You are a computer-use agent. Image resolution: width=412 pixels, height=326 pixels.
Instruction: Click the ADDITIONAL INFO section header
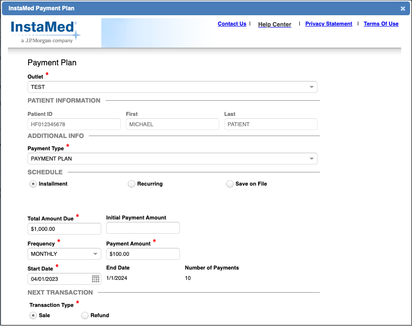[x=56, y=136]
